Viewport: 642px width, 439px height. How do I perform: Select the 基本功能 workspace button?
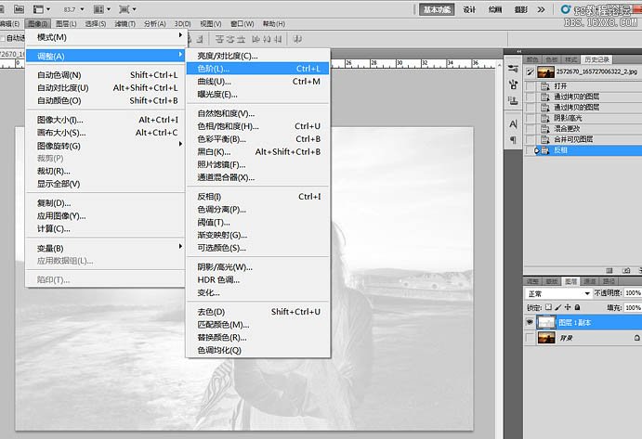pyautogui.click(x=437, y=9)
